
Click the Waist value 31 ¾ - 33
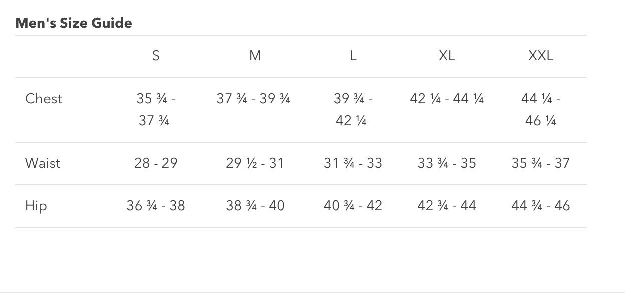pyautogui.click(x=353, y=163)
